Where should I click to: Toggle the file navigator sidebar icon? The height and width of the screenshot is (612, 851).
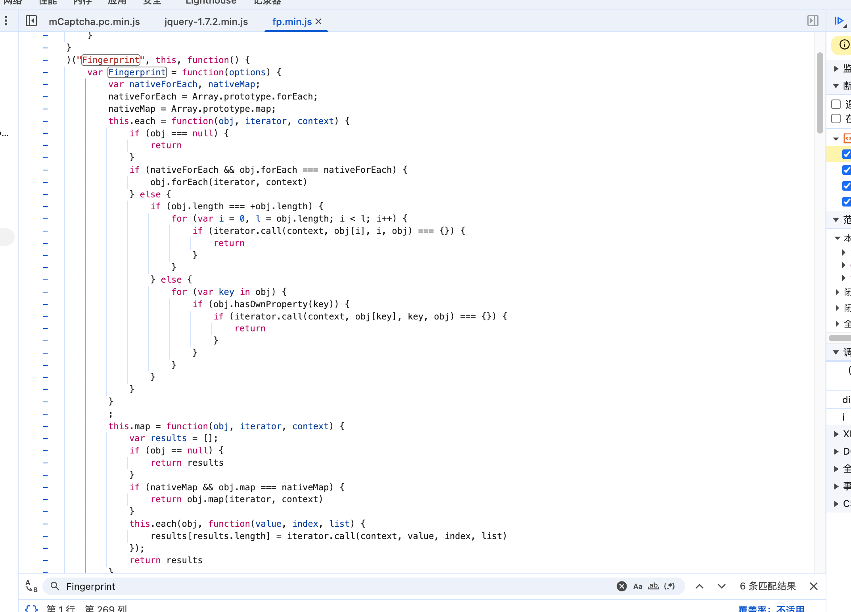coord(31,21)
